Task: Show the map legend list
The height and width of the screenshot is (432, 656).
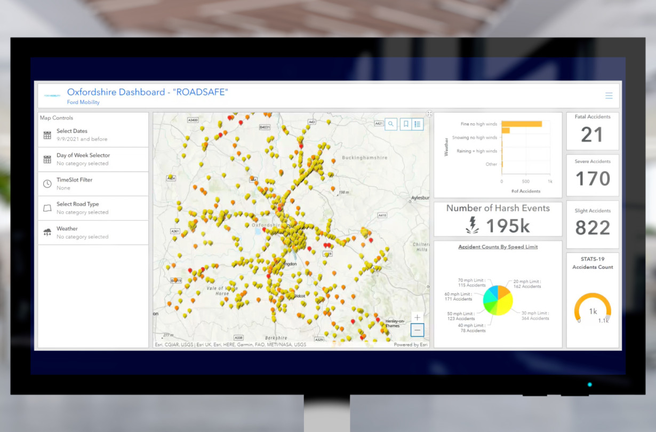Action: tap(418, 124)
